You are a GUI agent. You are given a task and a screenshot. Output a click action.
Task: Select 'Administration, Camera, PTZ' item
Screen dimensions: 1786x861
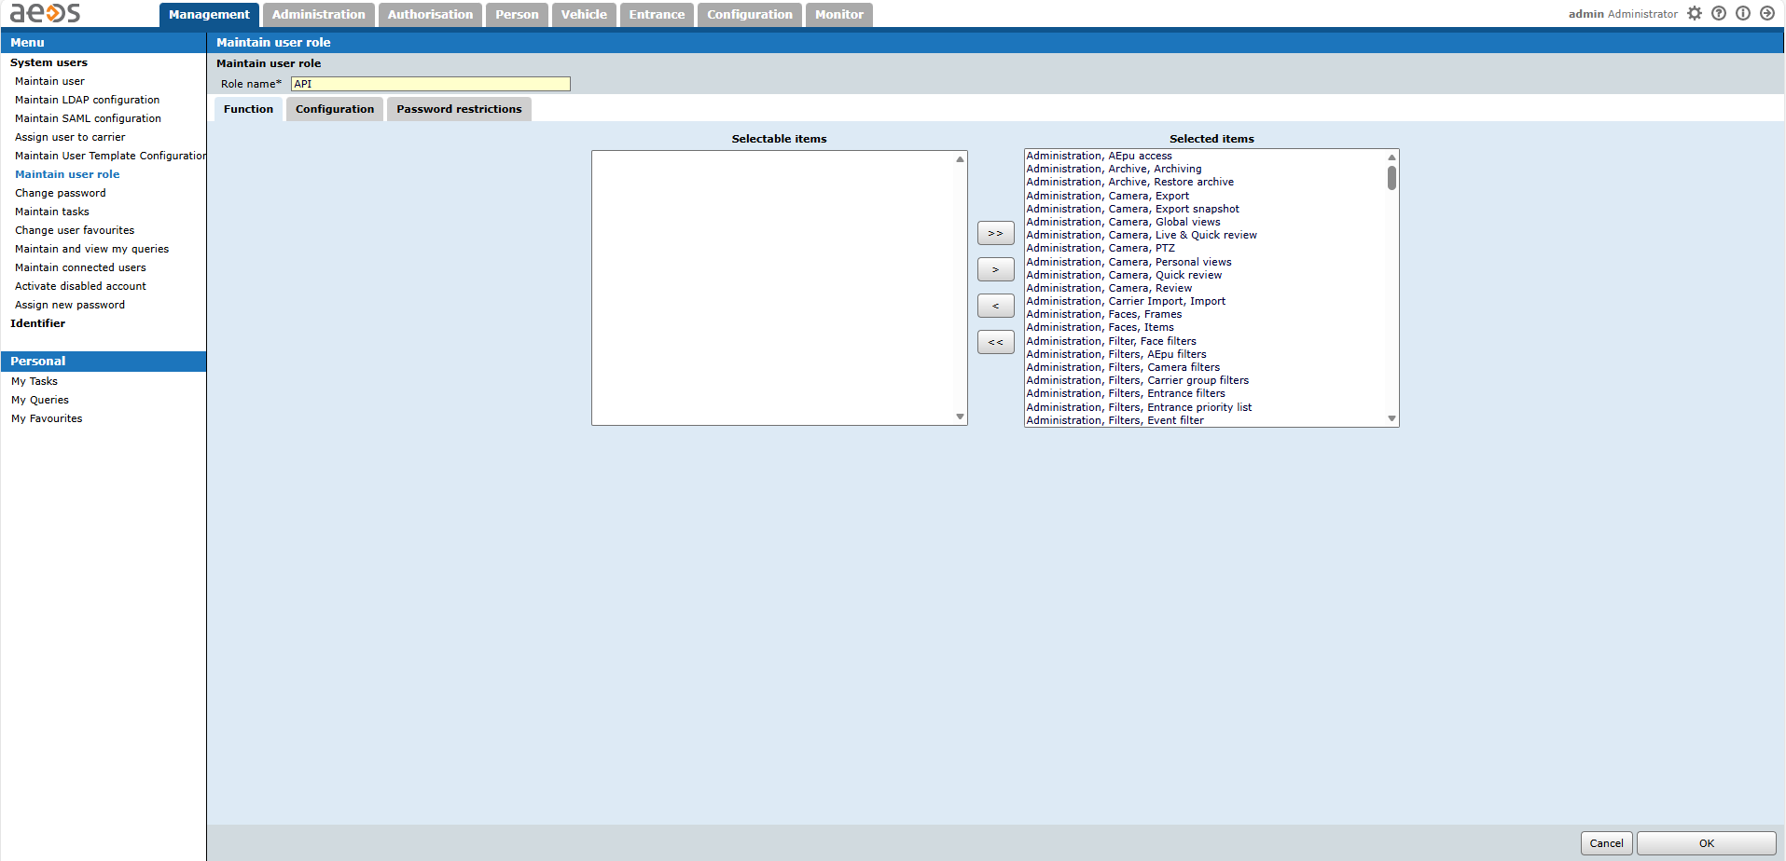(x=1101, y=248)
